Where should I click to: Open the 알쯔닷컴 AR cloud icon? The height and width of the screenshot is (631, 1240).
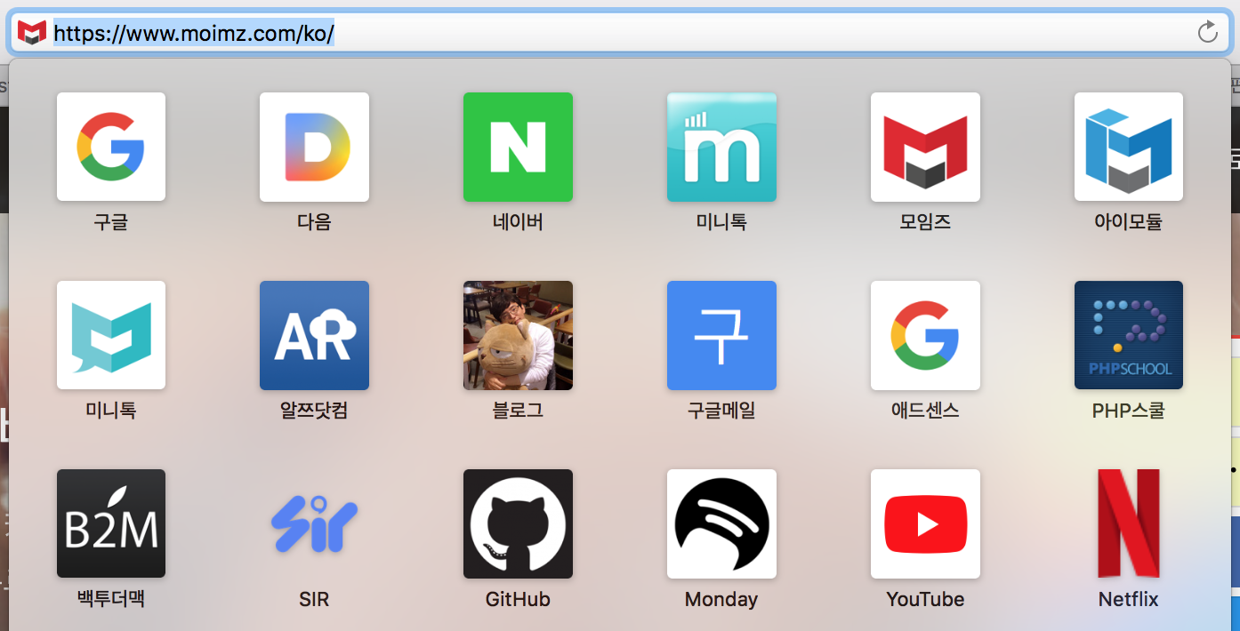pyautogui.click(x=314, y=335)
